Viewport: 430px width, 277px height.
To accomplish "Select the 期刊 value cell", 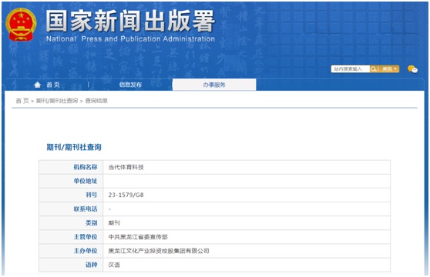I will pyautogui.click(x=247, y=223).
